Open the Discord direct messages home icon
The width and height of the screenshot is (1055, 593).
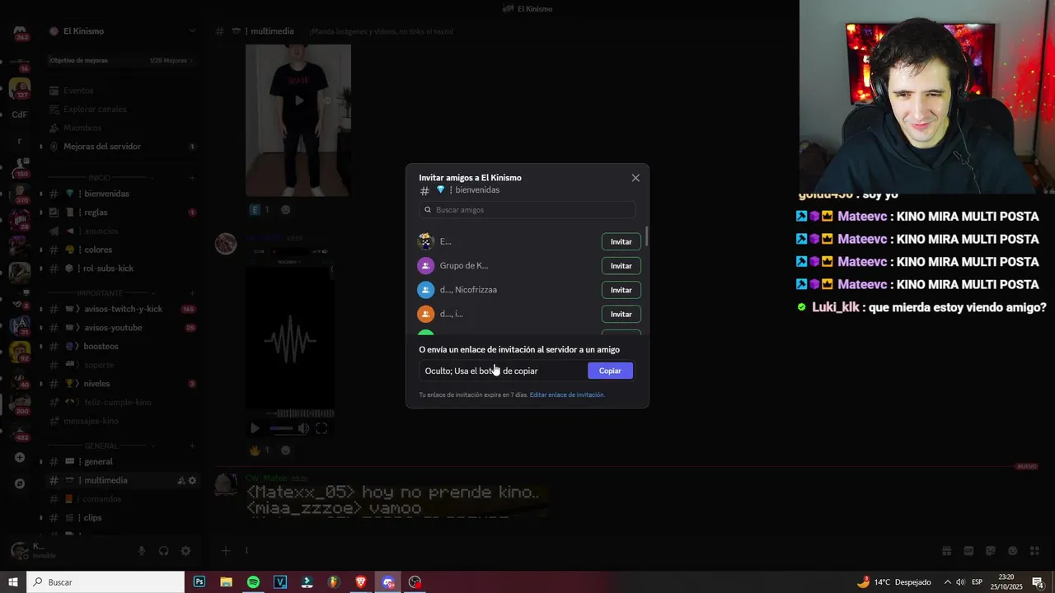20,33
